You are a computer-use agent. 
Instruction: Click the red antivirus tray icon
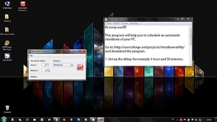181,120
